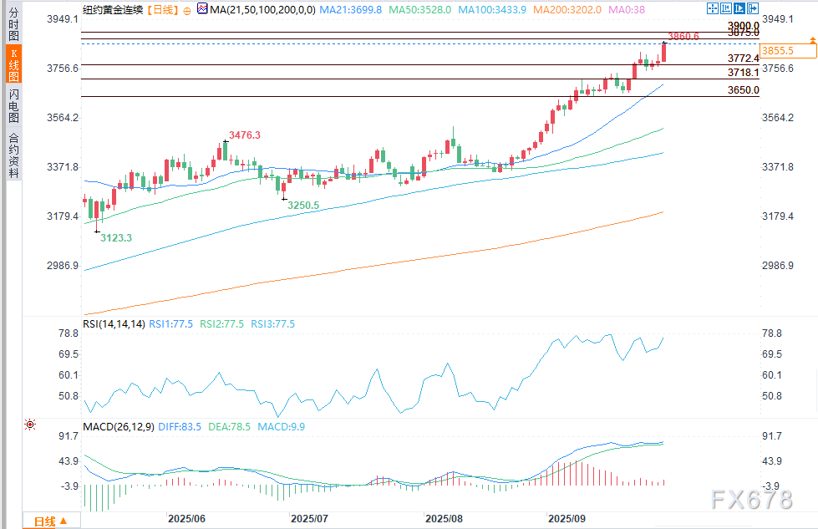Click the 3860.6 high price marker
This screenshot has width=818, height=529.
click(683, 36)
